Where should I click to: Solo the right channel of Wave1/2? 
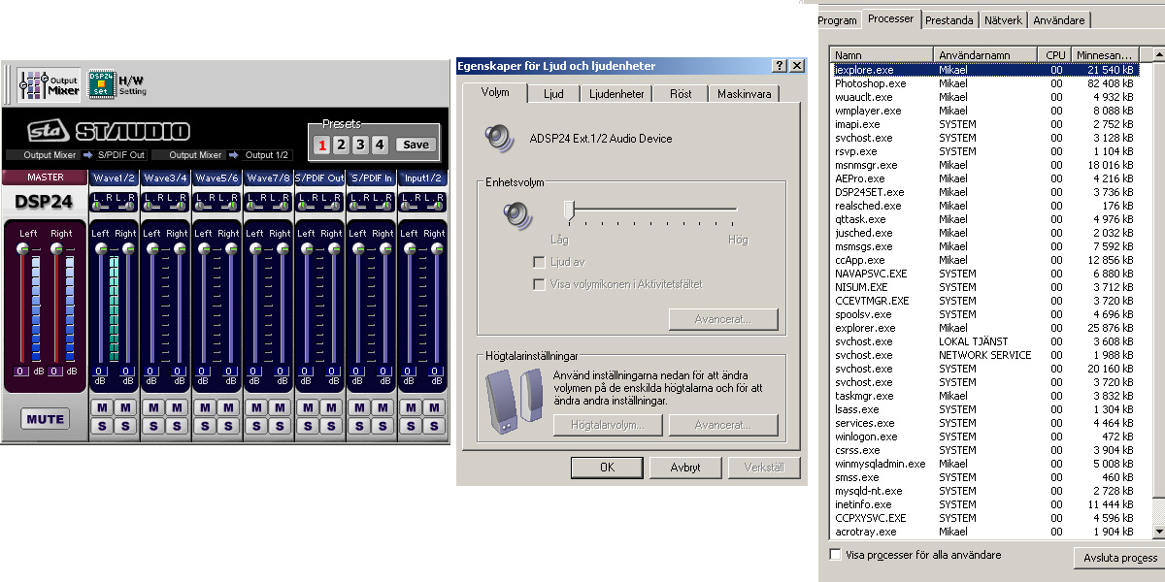[125, 426]
